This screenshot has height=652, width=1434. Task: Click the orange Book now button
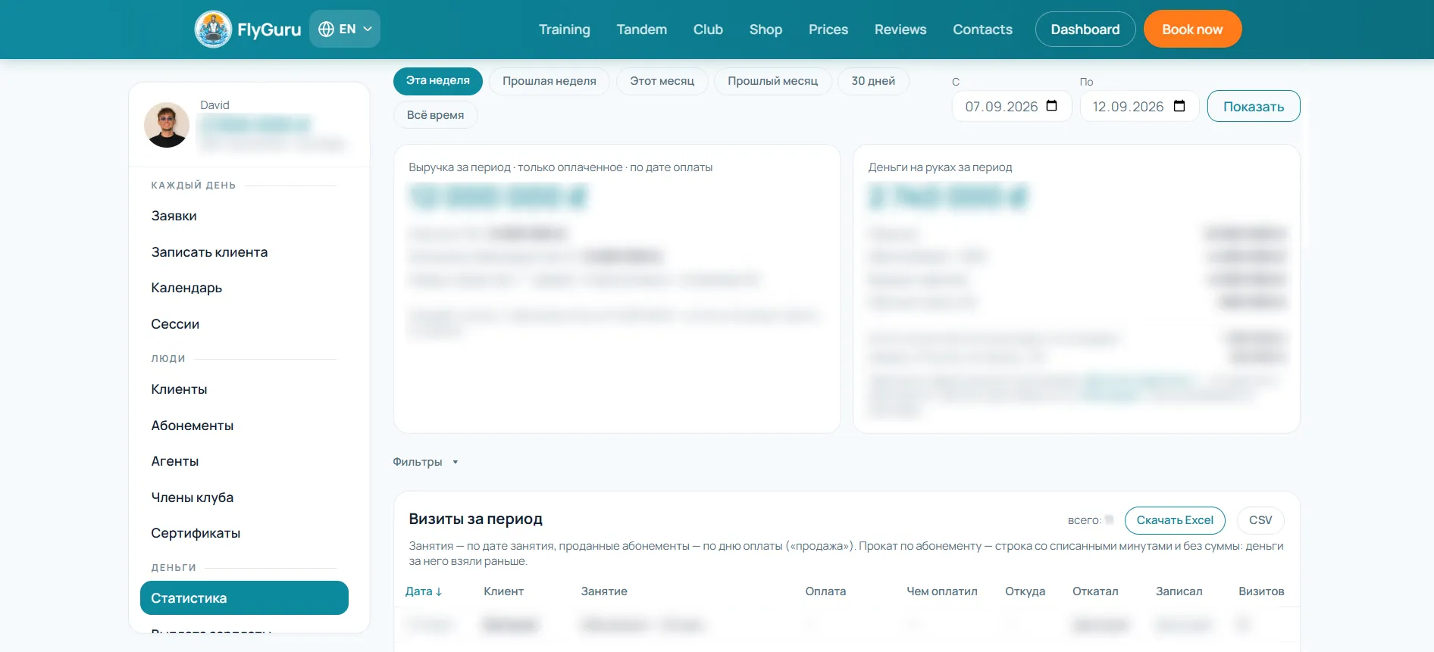pos(1193,30)
